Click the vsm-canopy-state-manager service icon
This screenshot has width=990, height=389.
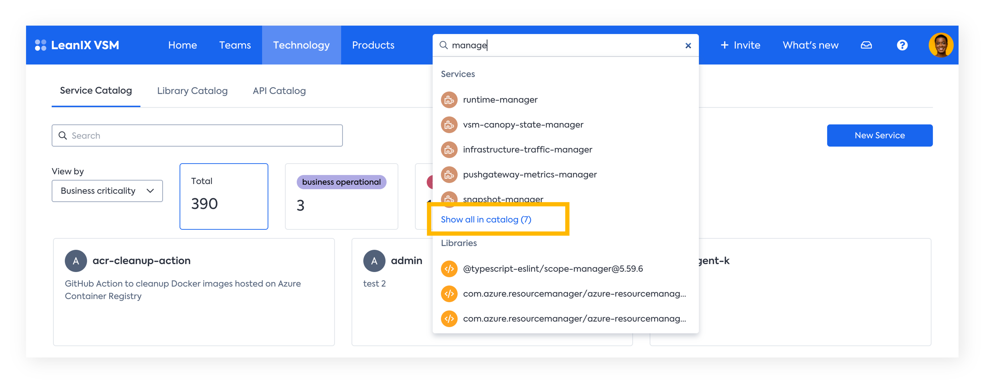tap(449, 125)
